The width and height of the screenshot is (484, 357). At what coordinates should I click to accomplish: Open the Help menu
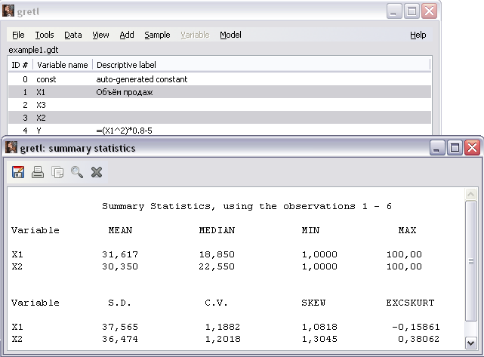(418, 35)
